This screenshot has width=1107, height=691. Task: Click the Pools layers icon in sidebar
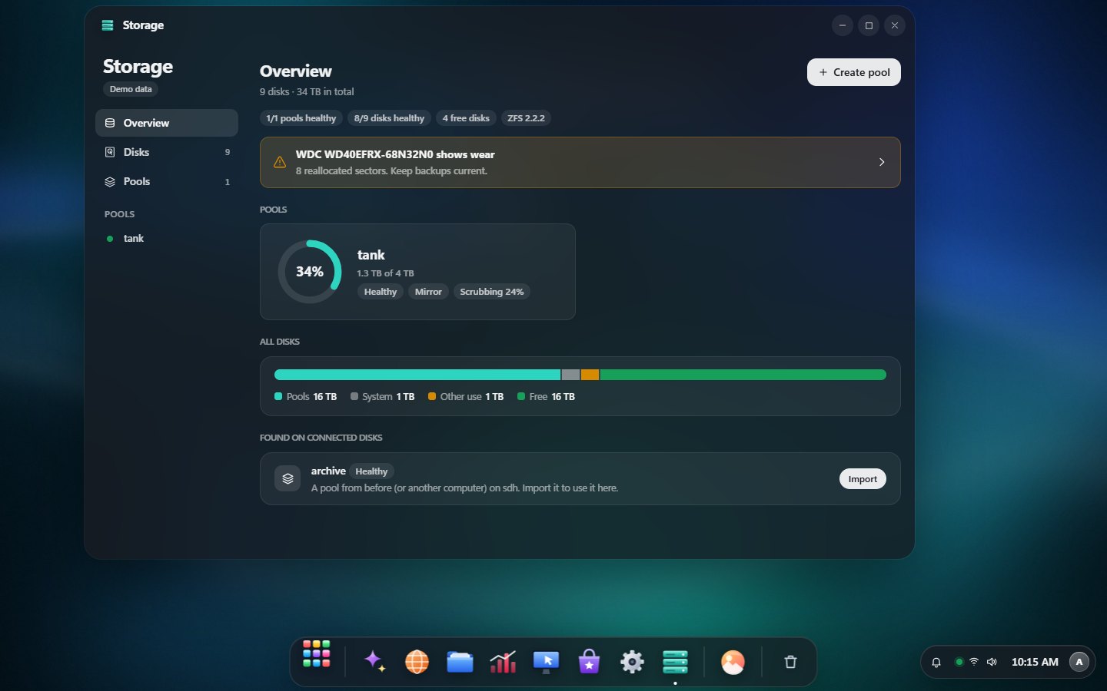[x=110, y=182]
